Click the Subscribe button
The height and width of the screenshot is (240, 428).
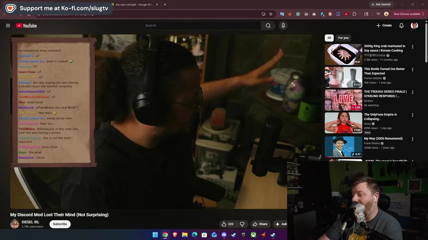(60, 224)
